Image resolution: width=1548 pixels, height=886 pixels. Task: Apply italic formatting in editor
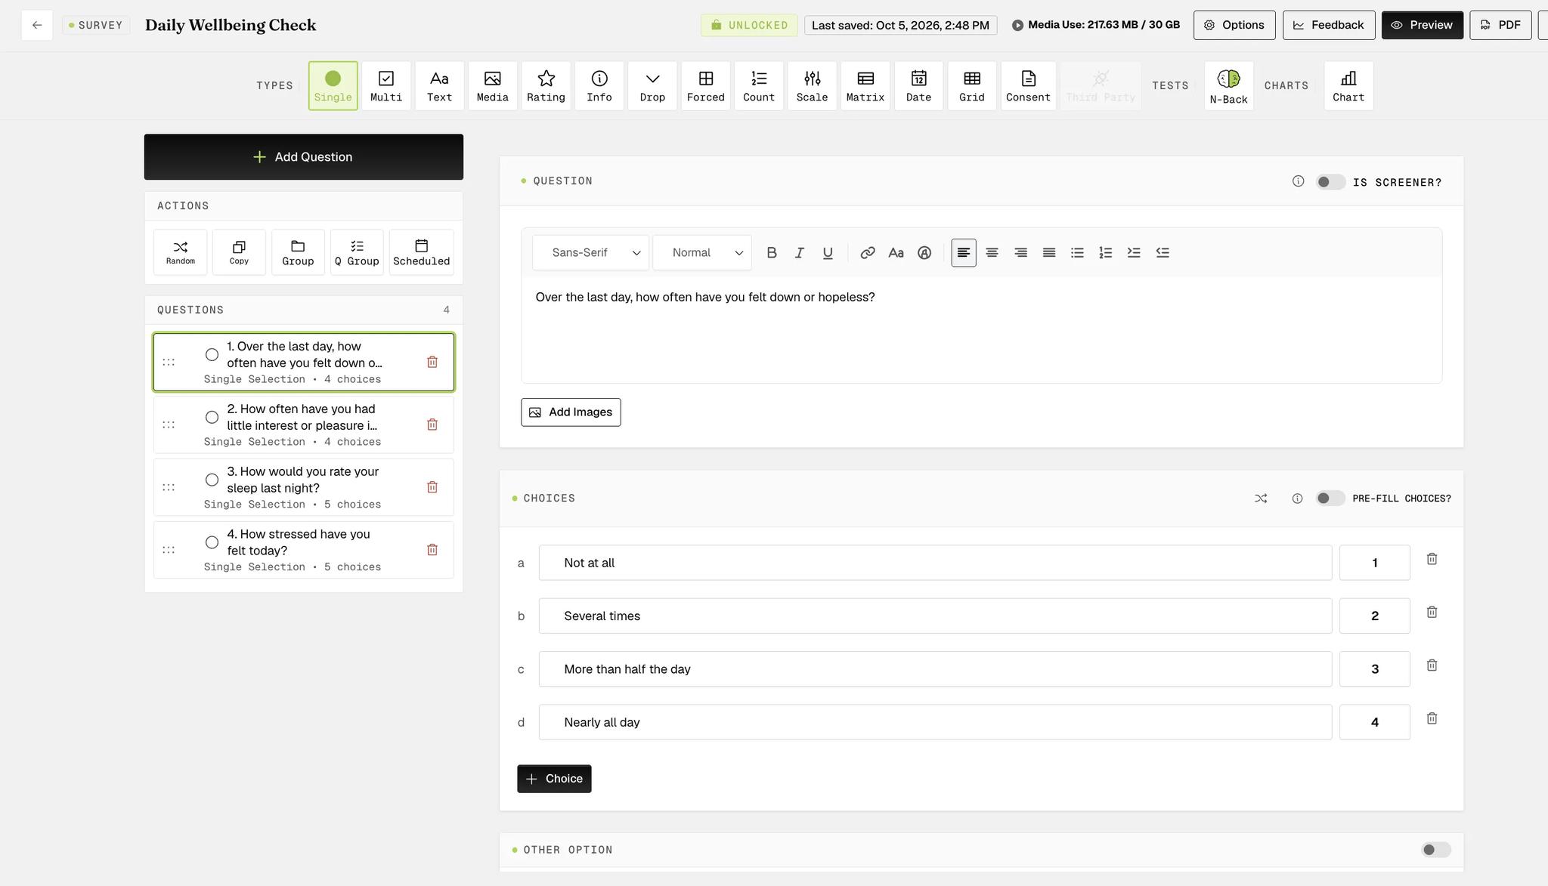(x=799, y=253)
